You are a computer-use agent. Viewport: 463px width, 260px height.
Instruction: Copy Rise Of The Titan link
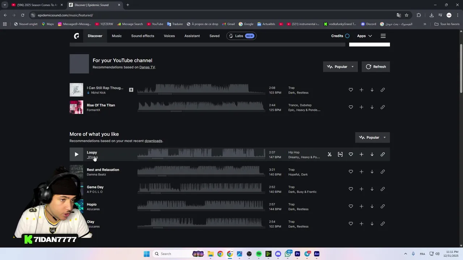[x=383, y=107]
